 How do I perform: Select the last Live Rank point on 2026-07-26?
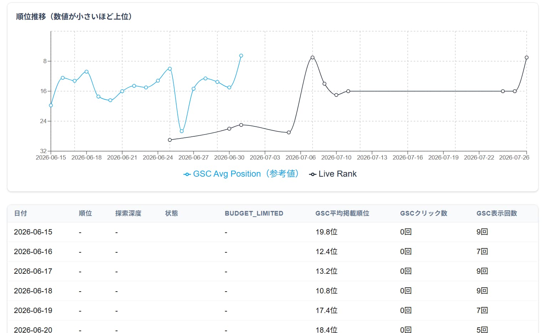pos(527,57)
